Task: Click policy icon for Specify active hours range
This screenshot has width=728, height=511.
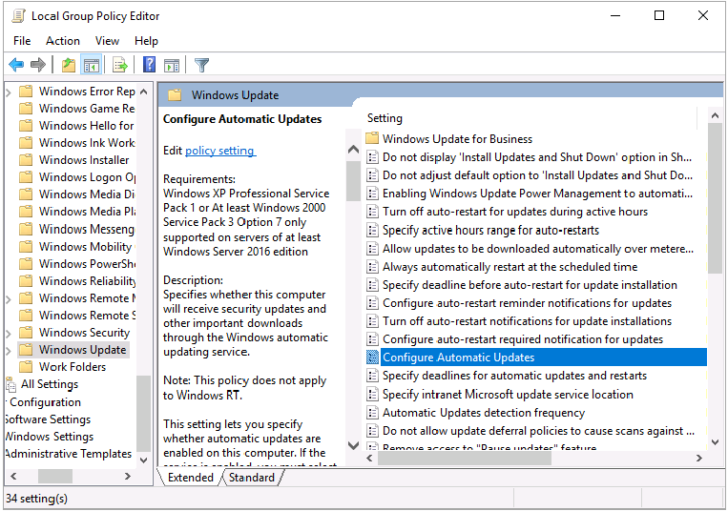Action: coord(372,230)
